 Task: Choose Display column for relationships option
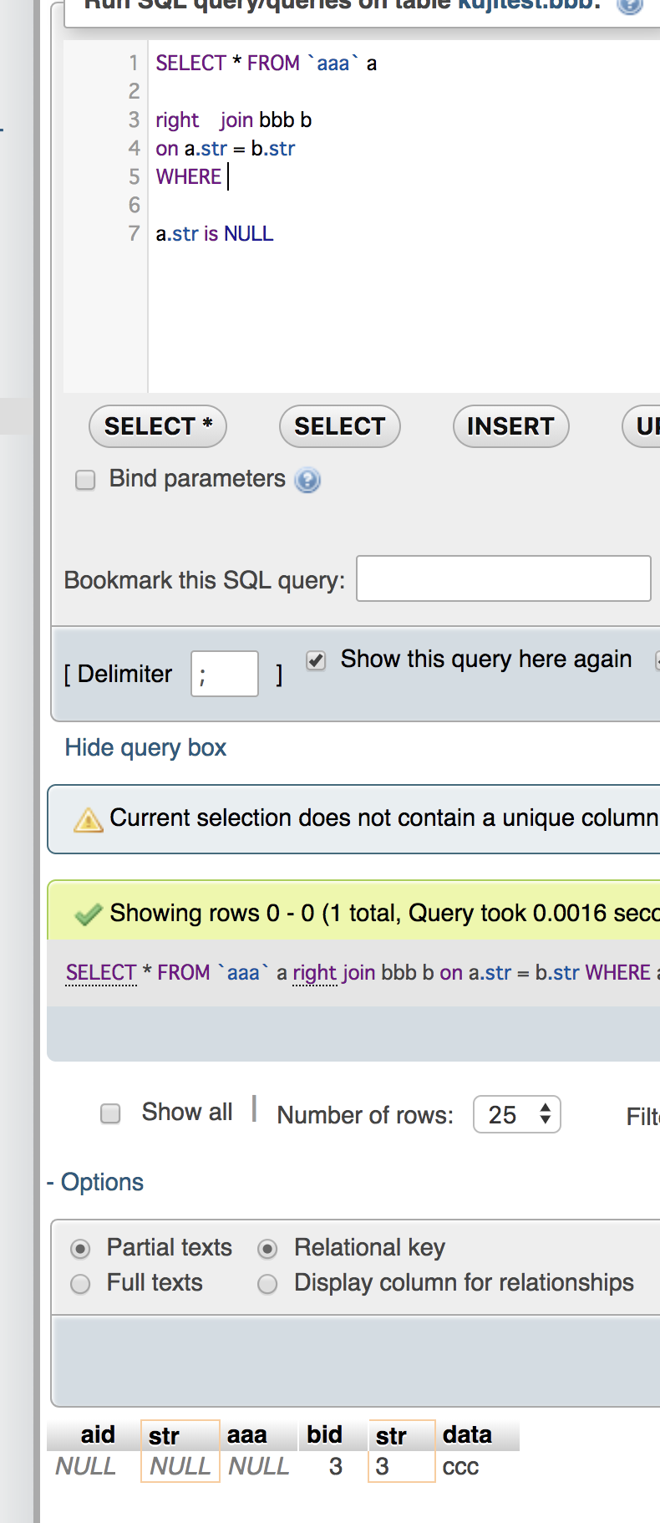point(267,1284)
